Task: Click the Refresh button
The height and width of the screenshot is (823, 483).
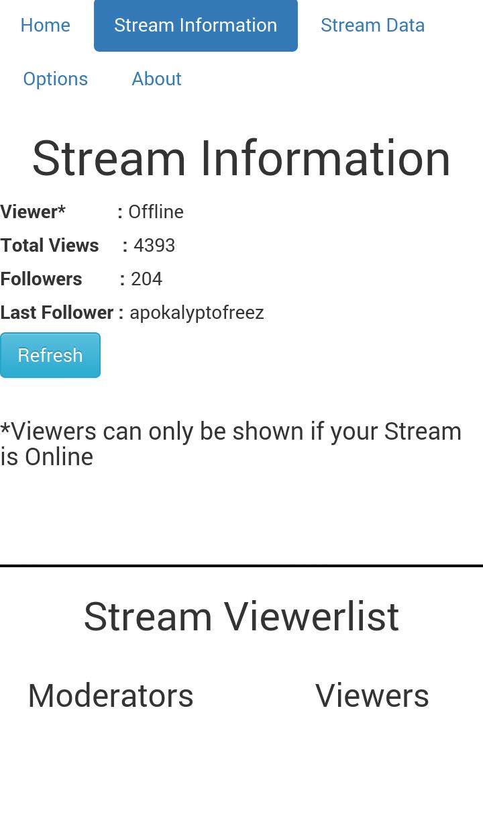Action: pyautogui.click(x=50, y=355)
